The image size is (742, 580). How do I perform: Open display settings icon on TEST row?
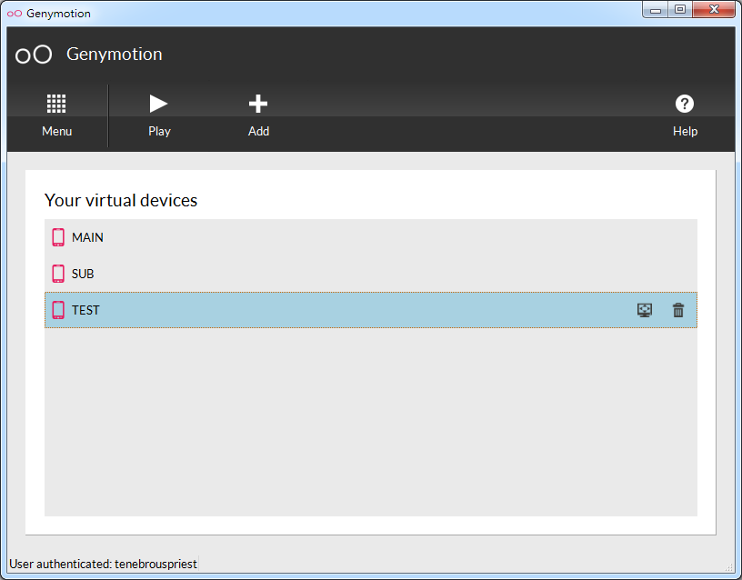coord(645,310)
